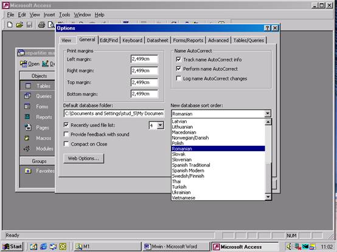Image resolution: width=337 pixels, height=252 pixels.
Task: Choose Slovak in sort order list
Action: [x=218, y=154]
